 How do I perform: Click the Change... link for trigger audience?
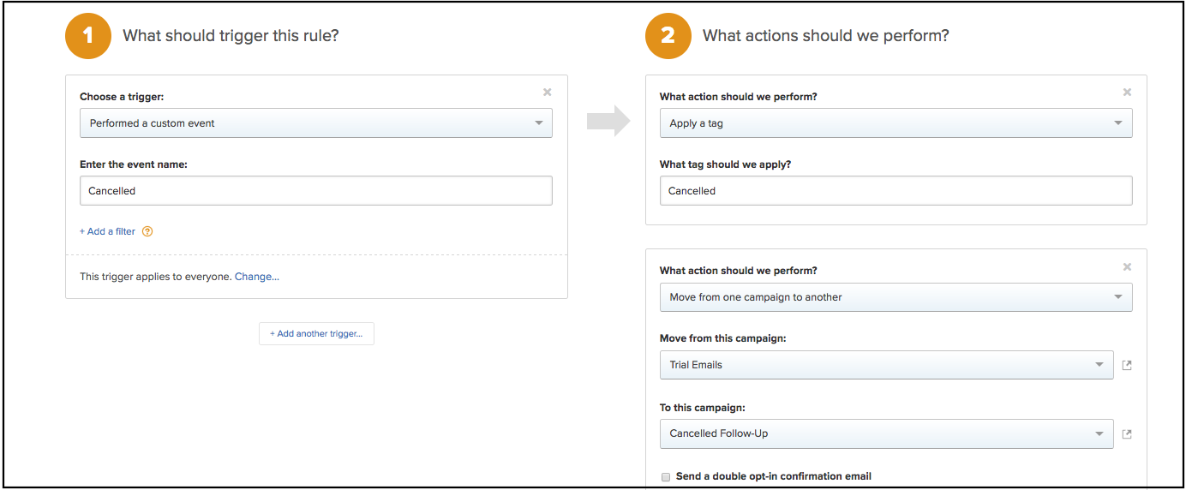coord(257,277)
